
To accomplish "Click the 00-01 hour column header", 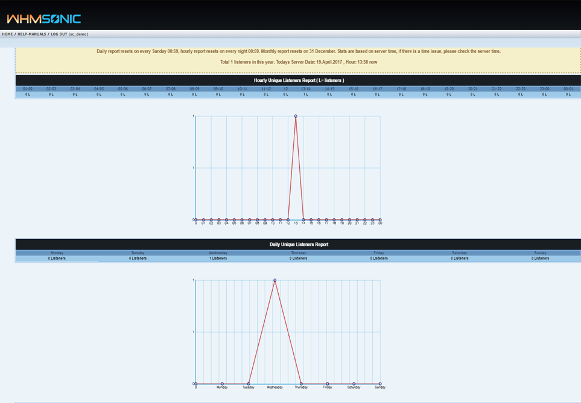I will [568, 89].
